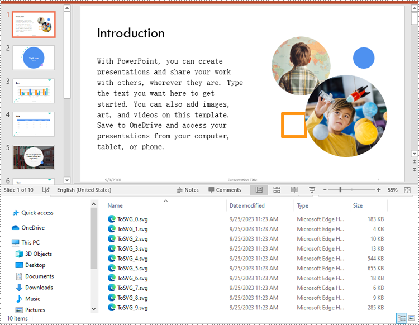The height and width of the screenshot is (325, 419).
Task: Open Documents folder in sidebar
Action: point(35,276)
